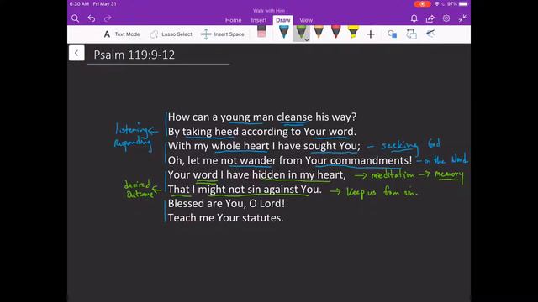Open the share menu icon
The image size is (538, 302).
click(430, 18)
